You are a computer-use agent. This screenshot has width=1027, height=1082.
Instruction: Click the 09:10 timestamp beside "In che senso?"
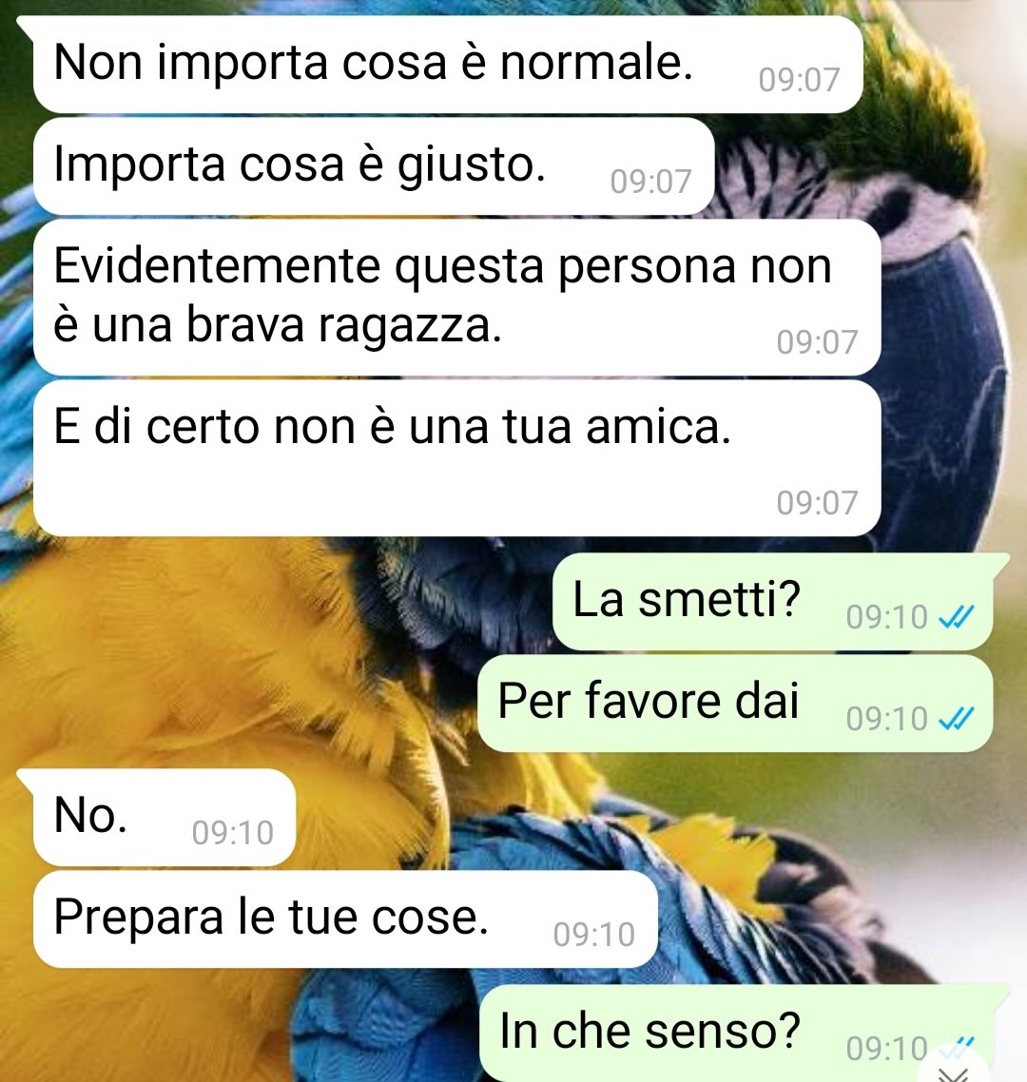887,1049
